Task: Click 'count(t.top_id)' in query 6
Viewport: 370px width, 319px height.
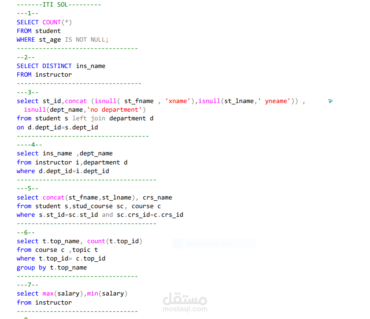Action: [115, 241]
